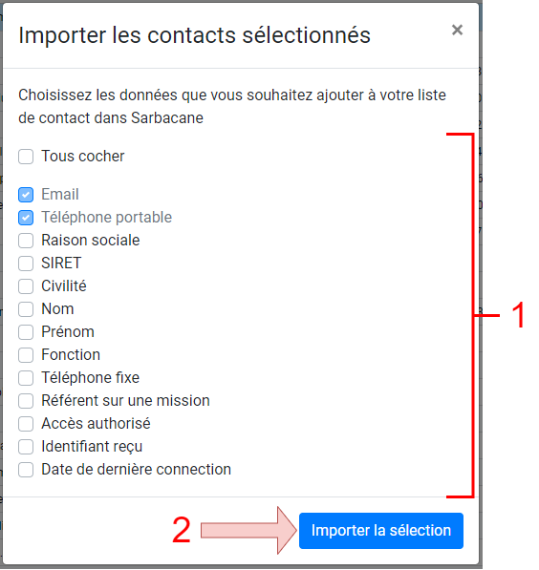Uncheck the Email checkbox
The width and height of the screenshot is (539, 570).
pyautogui.click(x=26, y=195)
